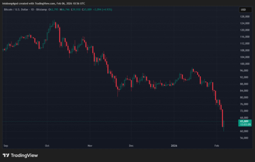Click the 56,000 price axis label
Viewport: 255px width, 162px height.
coord(244,138)
